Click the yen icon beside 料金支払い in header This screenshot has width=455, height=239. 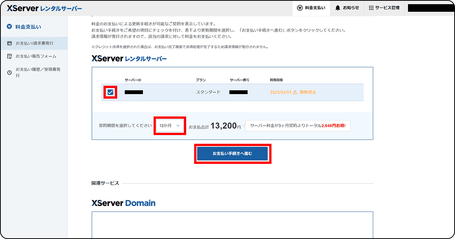point(300,8)
